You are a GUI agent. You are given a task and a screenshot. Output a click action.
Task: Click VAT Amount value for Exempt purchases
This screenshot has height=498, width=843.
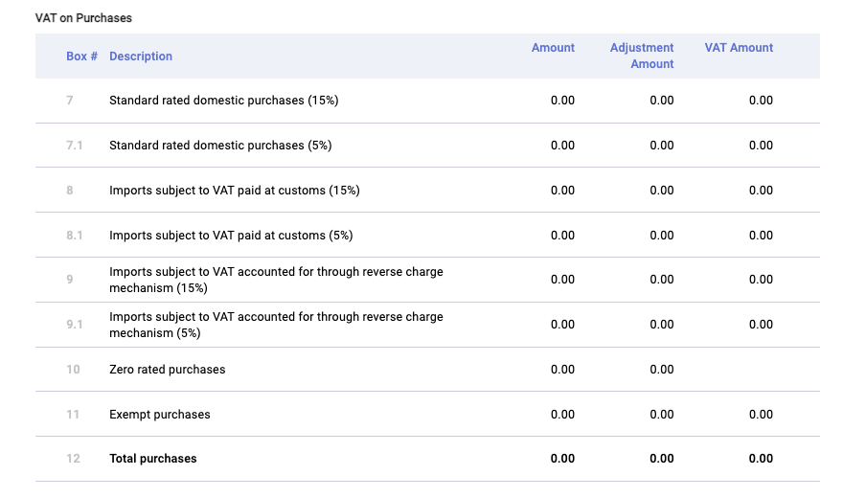pos(761,415)
